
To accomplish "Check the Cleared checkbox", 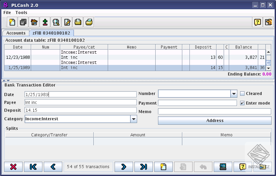I will coord(242,94).
